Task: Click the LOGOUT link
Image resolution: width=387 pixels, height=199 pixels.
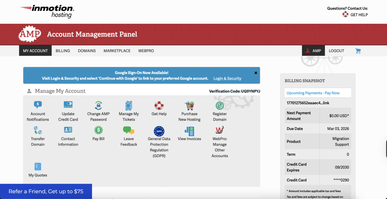Action: click(x=336, y=51)
